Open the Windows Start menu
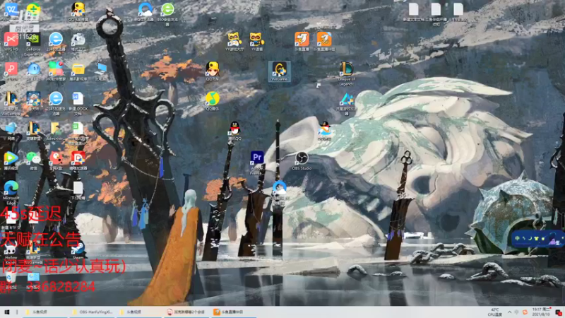This screenshot has height=318, width=565. pos(6,312)
